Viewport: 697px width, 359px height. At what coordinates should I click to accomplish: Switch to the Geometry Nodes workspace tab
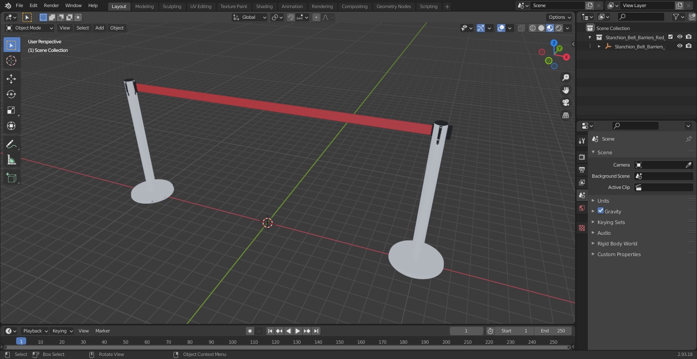(393, 7)
